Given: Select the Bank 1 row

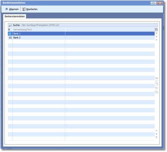Looking at the screenshot, I should 81,34.
